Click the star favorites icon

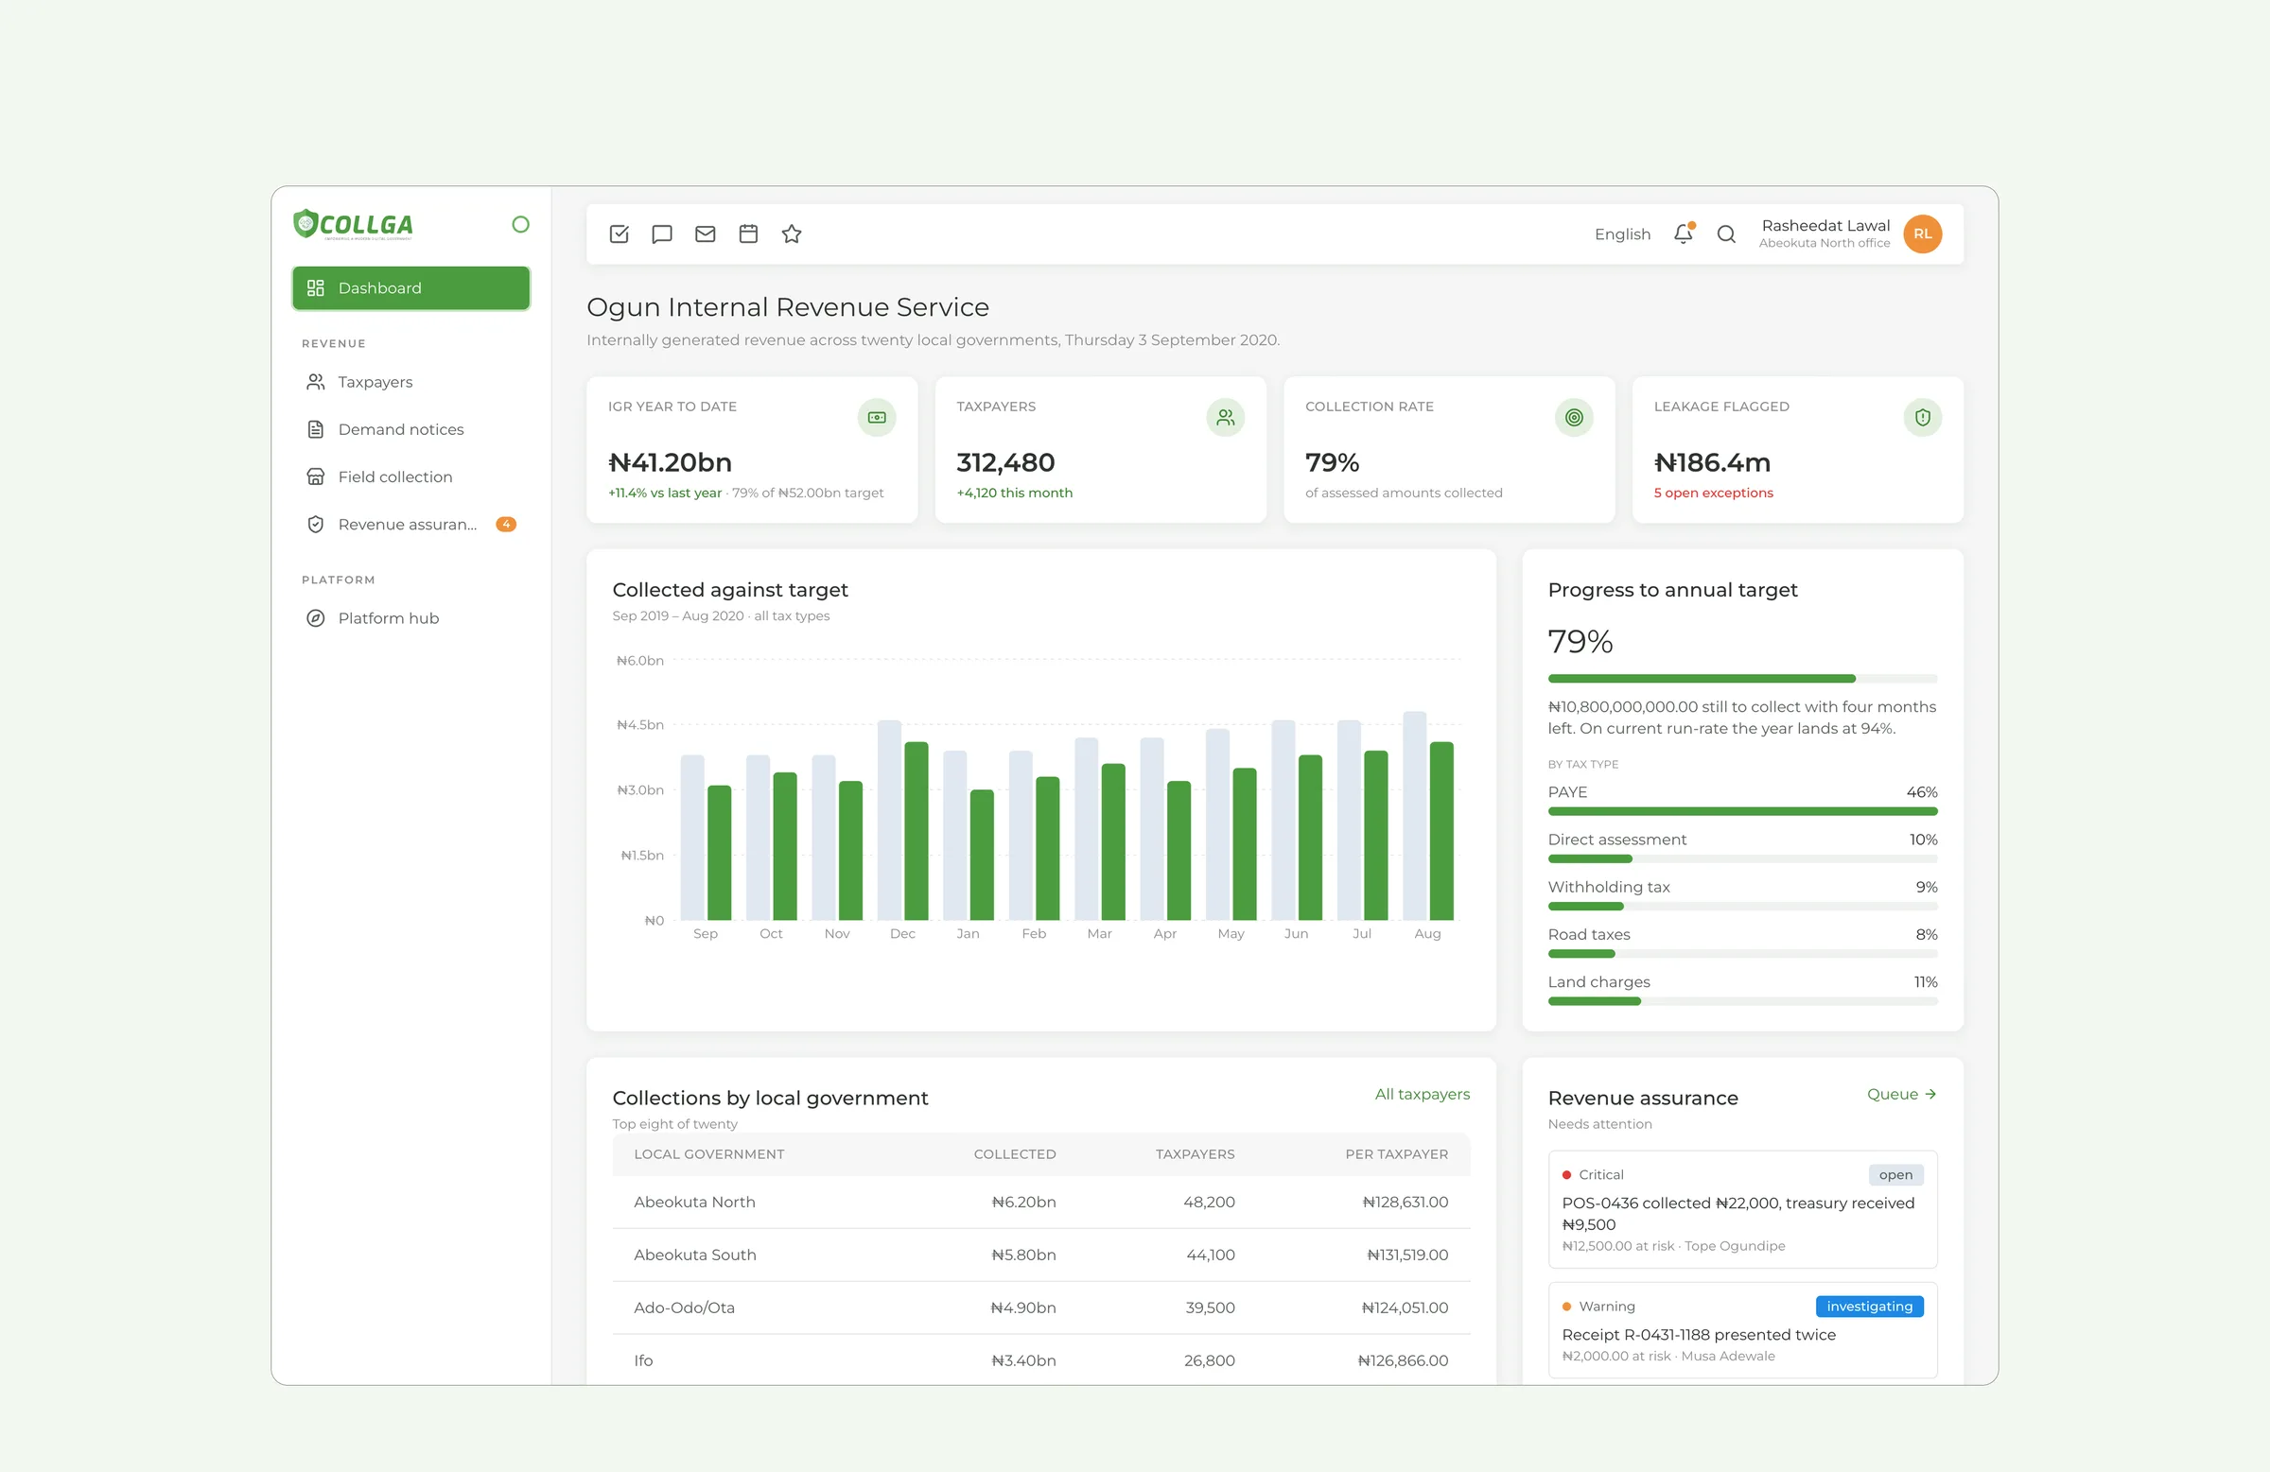[792, 234]
